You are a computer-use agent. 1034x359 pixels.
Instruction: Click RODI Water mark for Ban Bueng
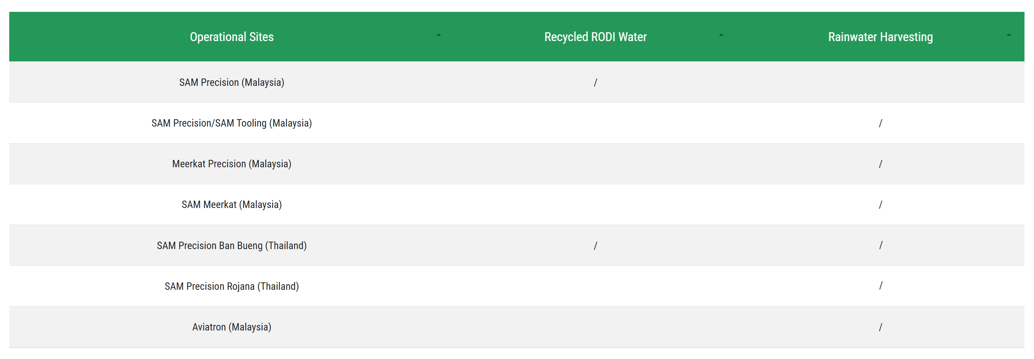pos(595,245)
